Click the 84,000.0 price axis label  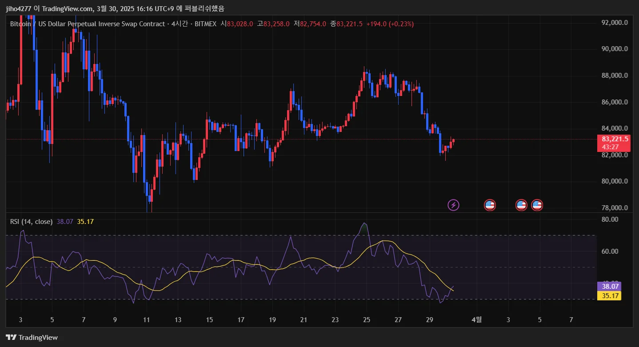(615, 128)
